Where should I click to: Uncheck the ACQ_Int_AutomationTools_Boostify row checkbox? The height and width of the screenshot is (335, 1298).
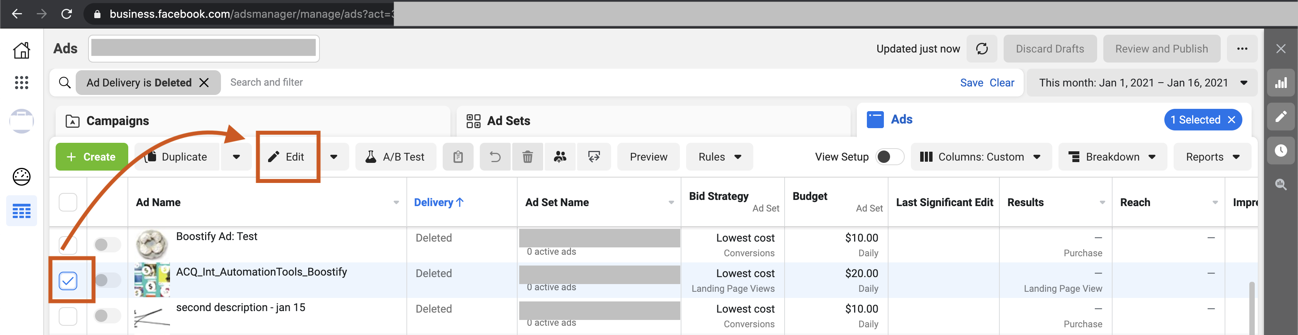click(x=68, y=281)
